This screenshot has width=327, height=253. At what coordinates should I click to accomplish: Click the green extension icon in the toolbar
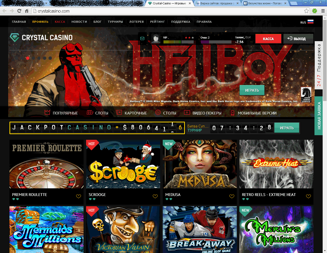pyautogui.click(x=315, y=11)
